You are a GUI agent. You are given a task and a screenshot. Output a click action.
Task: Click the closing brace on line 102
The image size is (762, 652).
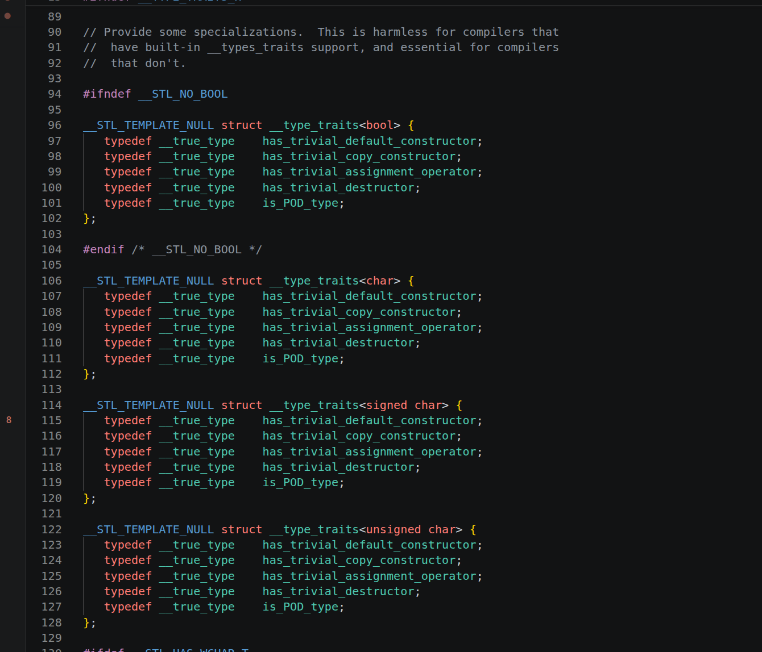coord(86,218)
